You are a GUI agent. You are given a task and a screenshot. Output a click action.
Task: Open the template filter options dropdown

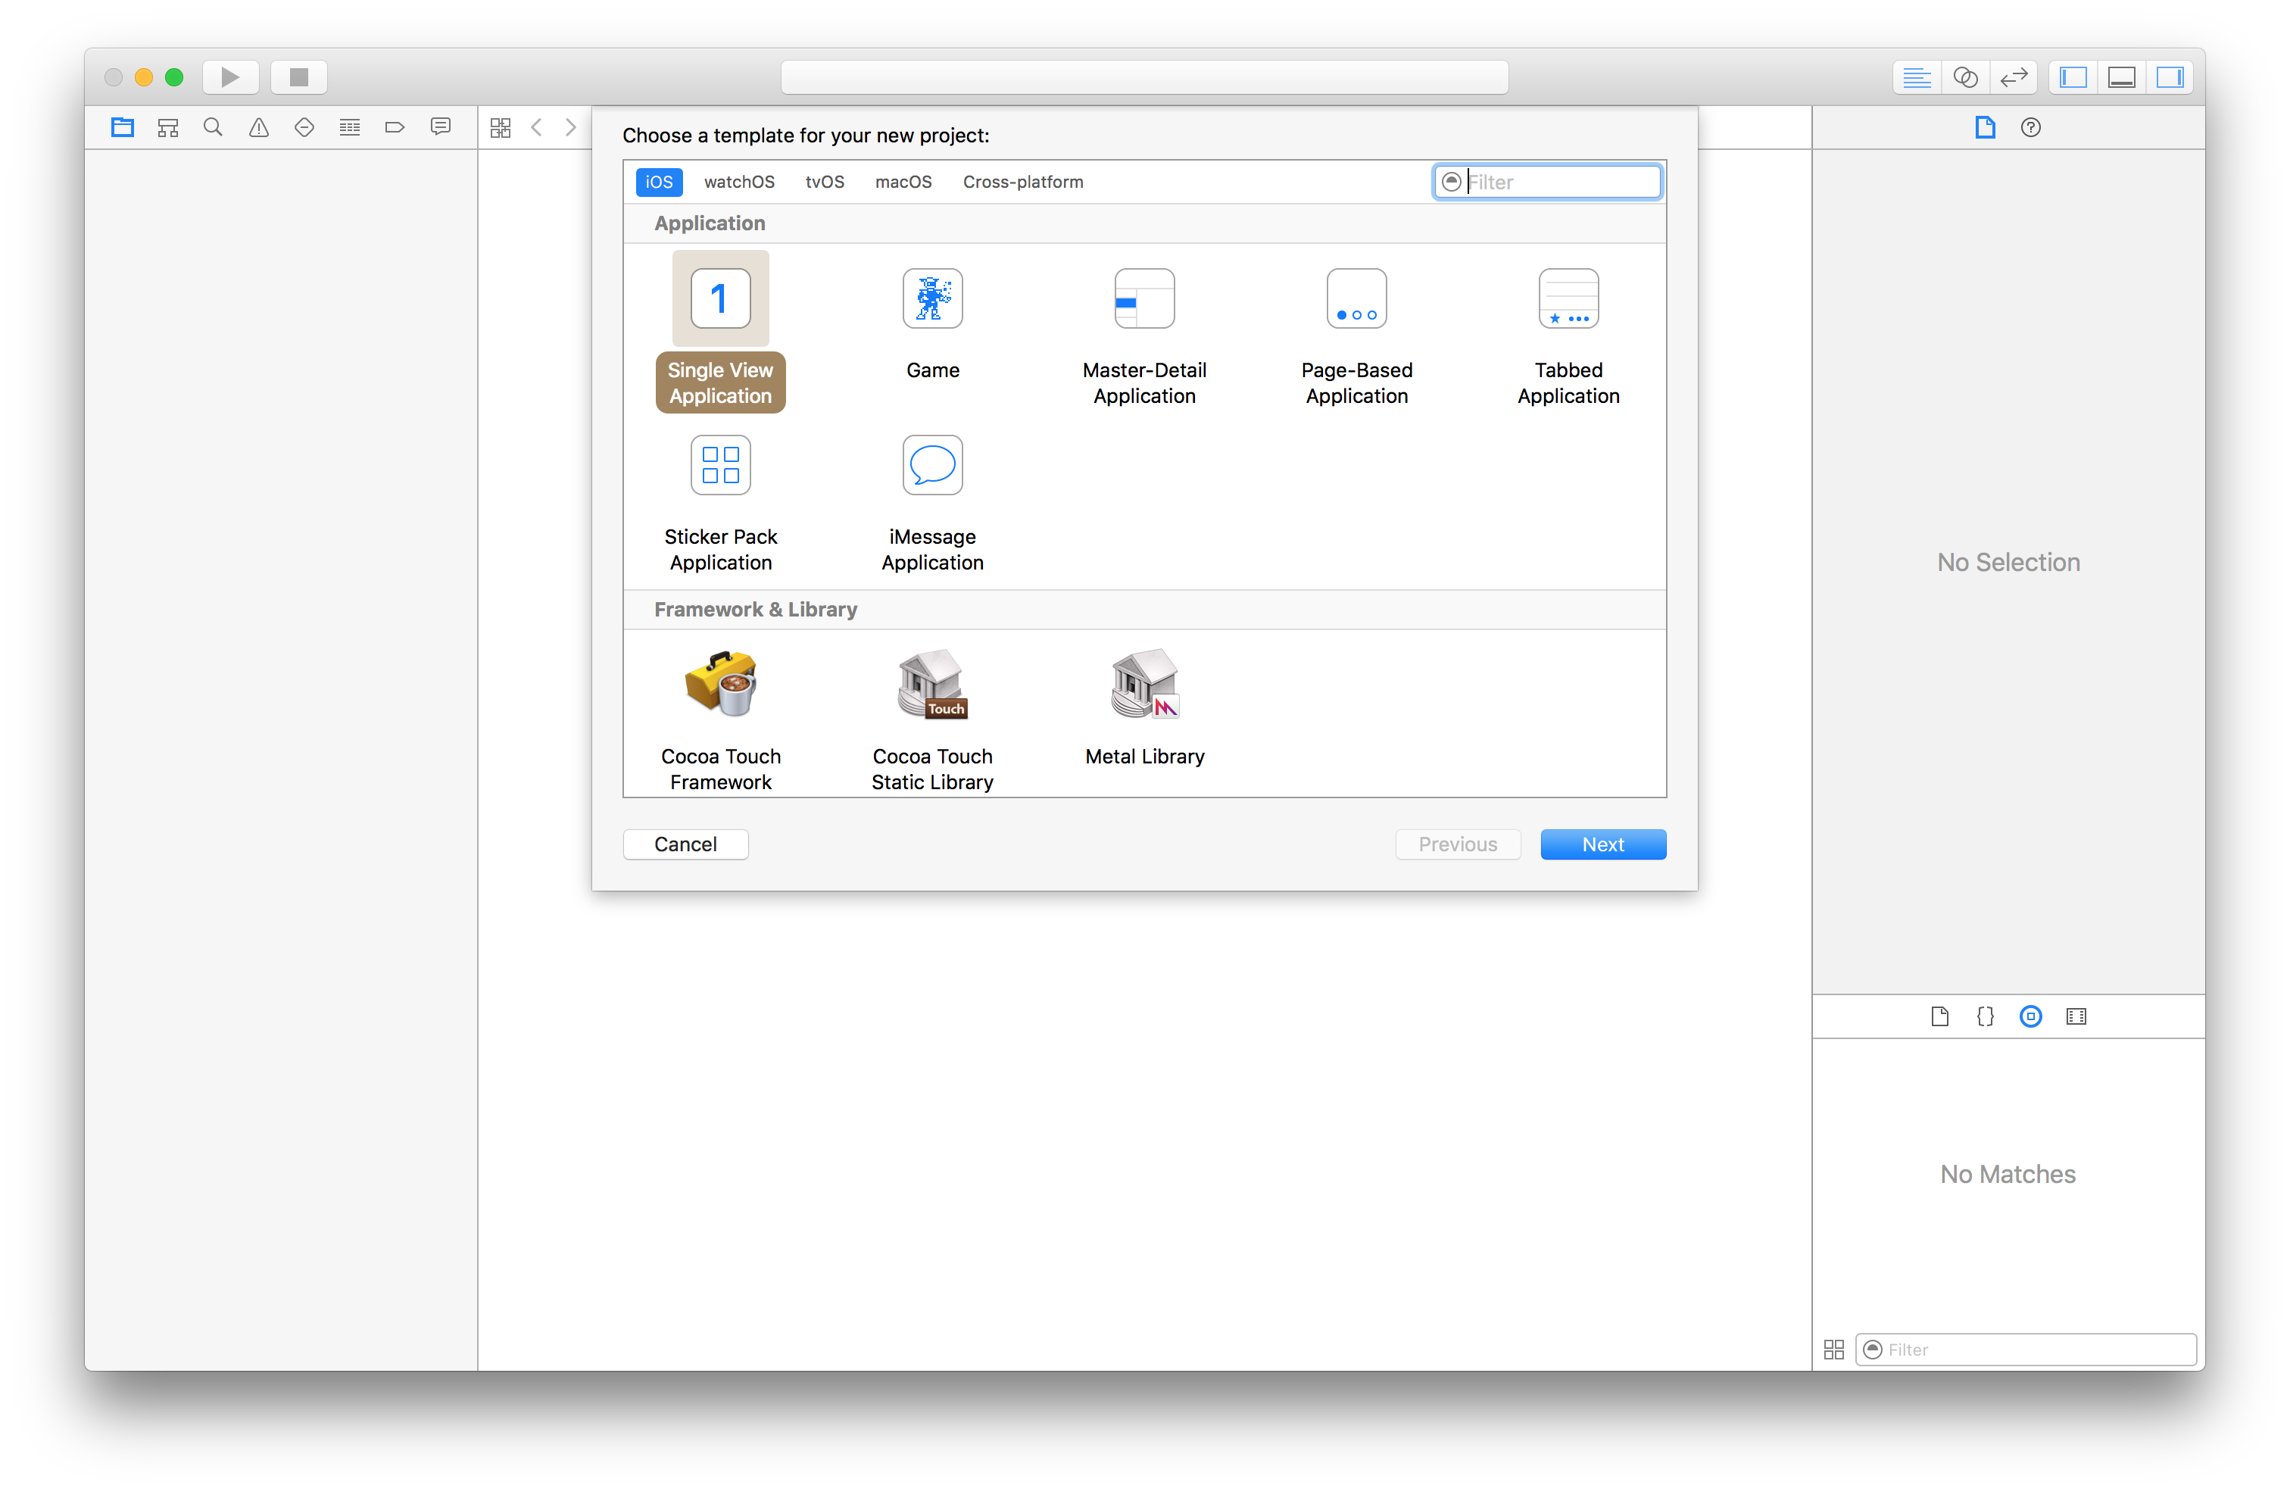coord(1451,181)
